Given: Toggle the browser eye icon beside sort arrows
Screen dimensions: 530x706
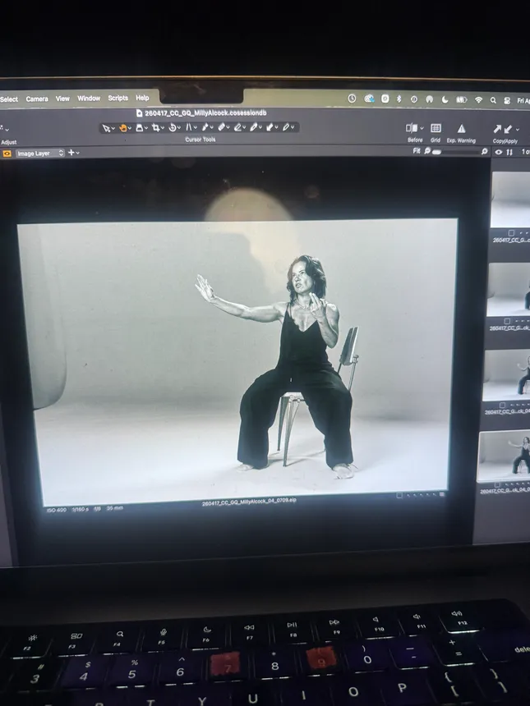Looking at the screenshot, I should point(498,152).
